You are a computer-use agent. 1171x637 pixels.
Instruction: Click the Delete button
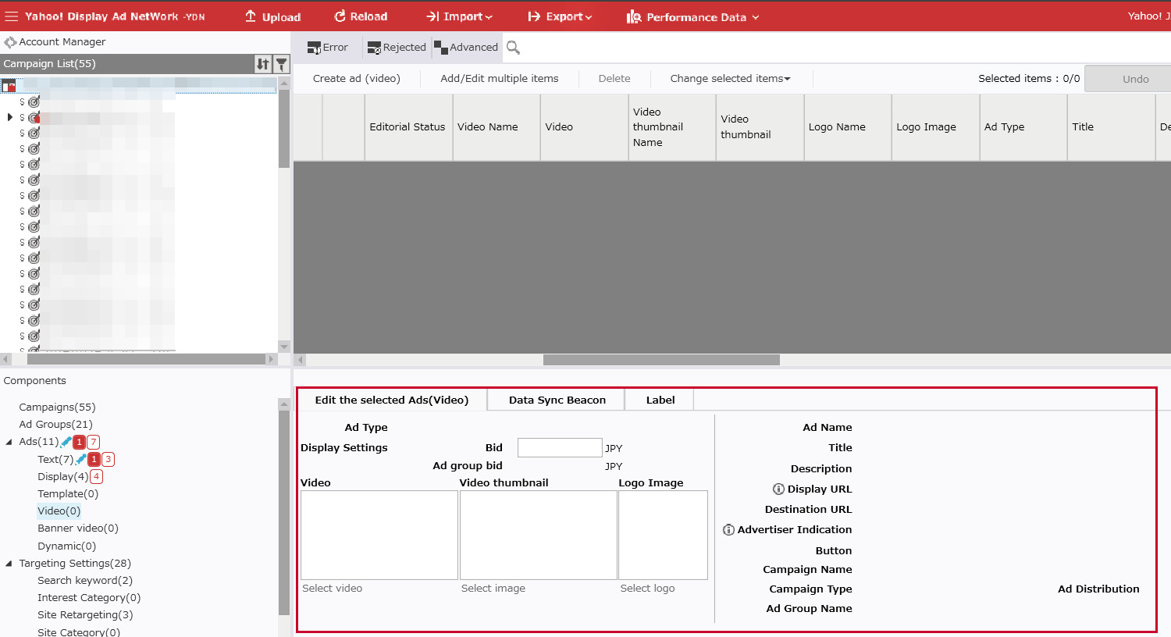tap(614, 78)
